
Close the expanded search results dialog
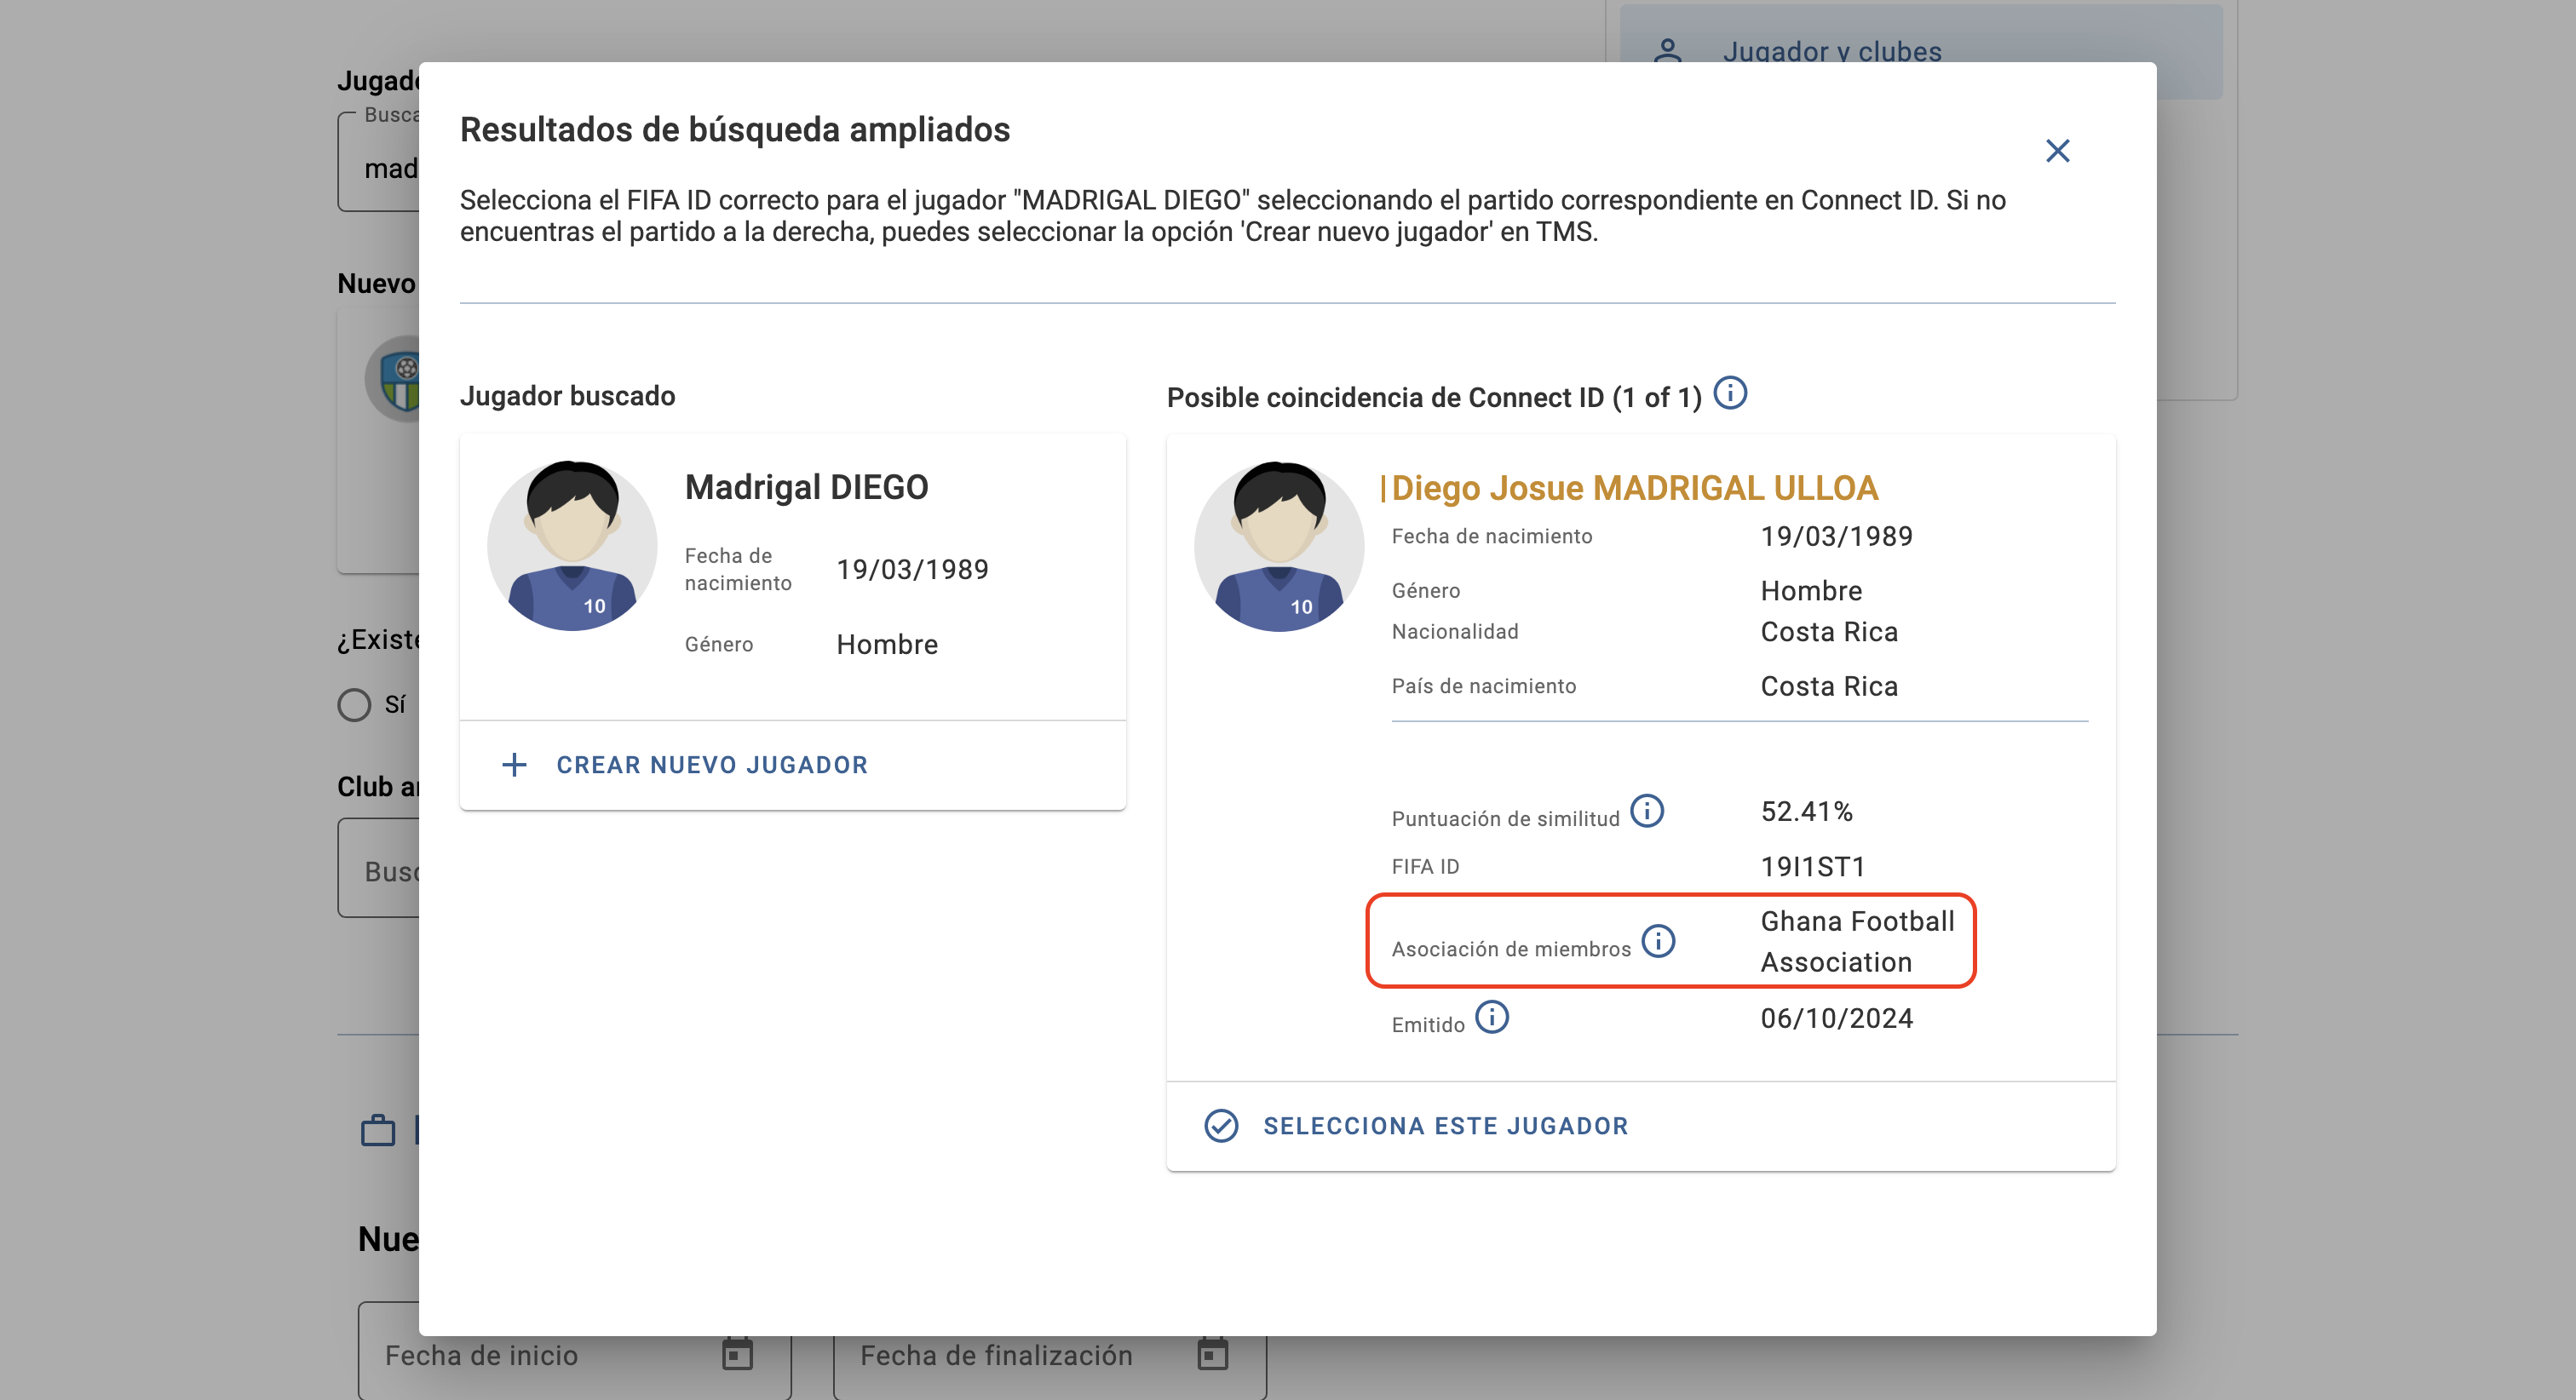pyautogui.click(x=2057, y=151)
